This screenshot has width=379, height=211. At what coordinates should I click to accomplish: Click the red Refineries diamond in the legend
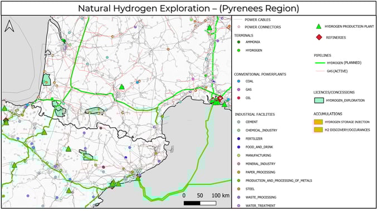319,37
